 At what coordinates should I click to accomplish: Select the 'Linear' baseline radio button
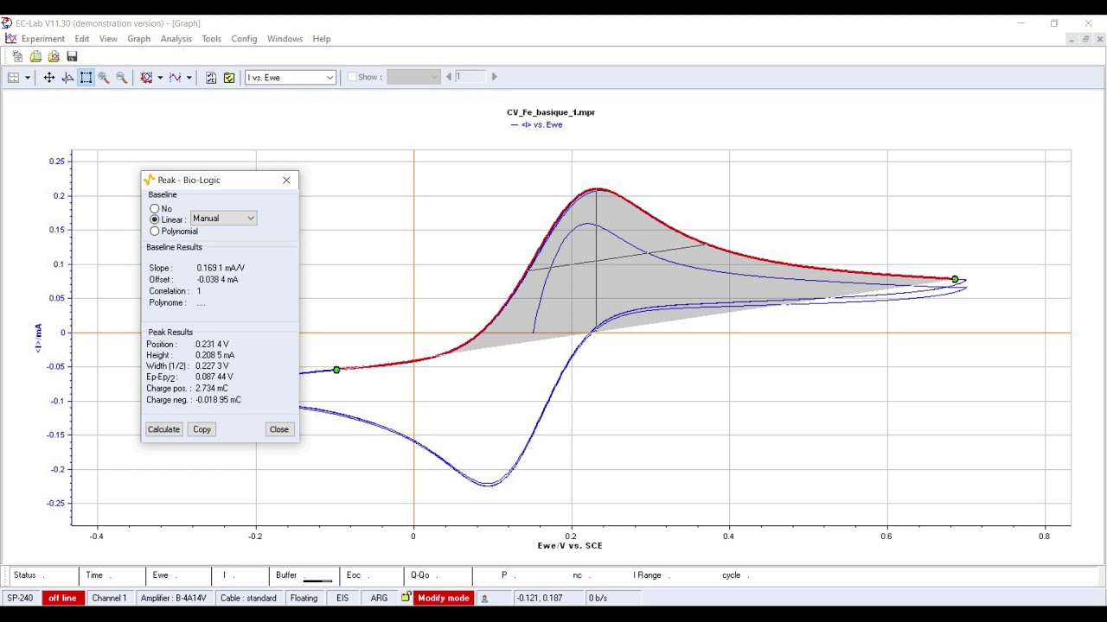click(x=155, y=219)
